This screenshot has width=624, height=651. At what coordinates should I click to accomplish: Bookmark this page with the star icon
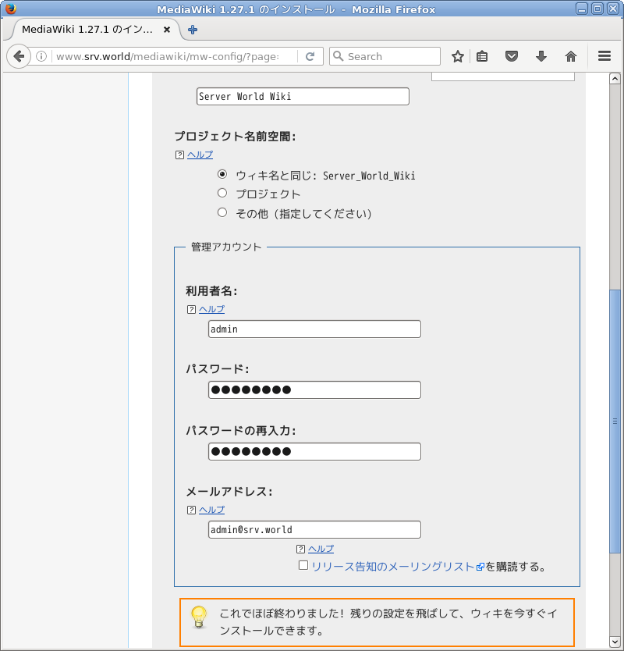(x=458, y=56)
